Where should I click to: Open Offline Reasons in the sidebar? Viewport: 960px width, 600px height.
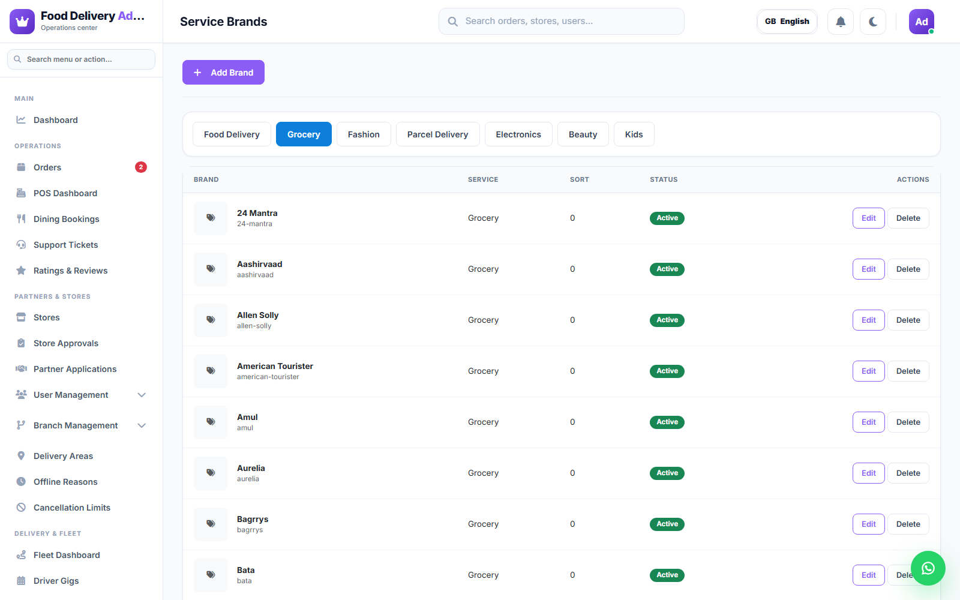81,482
